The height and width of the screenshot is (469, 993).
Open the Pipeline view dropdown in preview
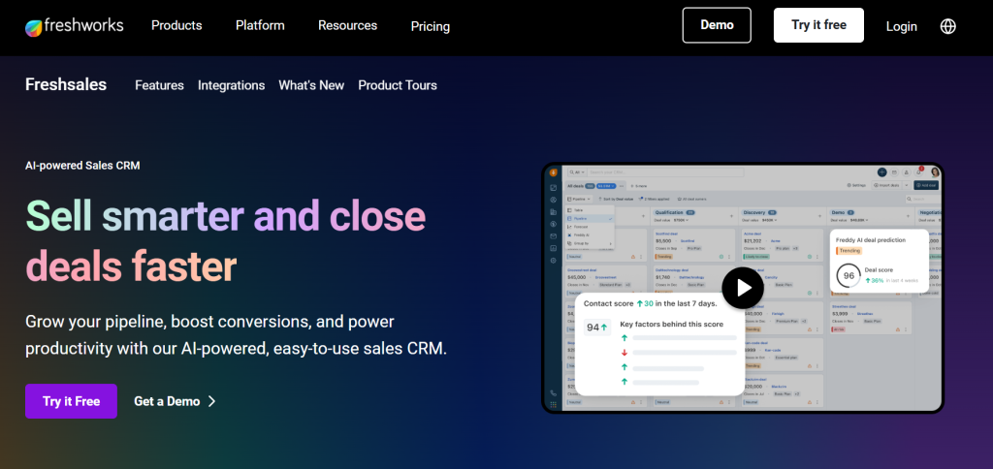click(579, 200)
